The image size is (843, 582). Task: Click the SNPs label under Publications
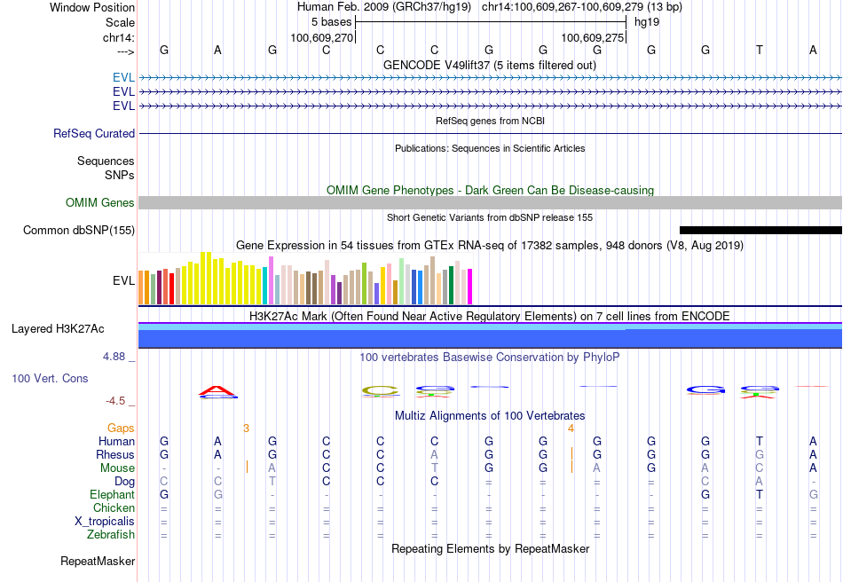(x=120, y=175)
